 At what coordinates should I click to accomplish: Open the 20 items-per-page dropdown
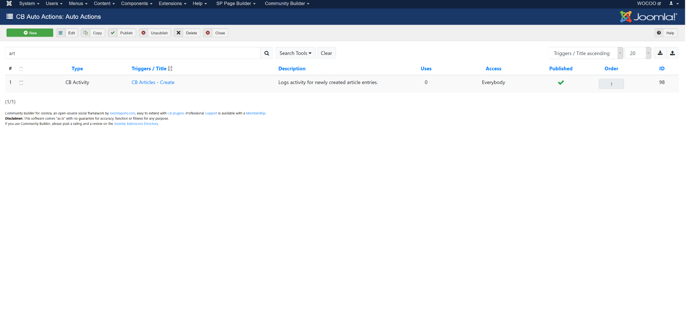click(638, 53)
